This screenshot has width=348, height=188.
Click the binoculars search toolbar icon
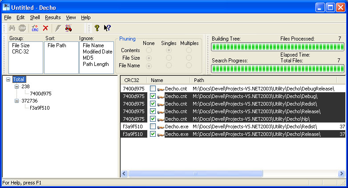pyautogui.click(x=12, y=28)
